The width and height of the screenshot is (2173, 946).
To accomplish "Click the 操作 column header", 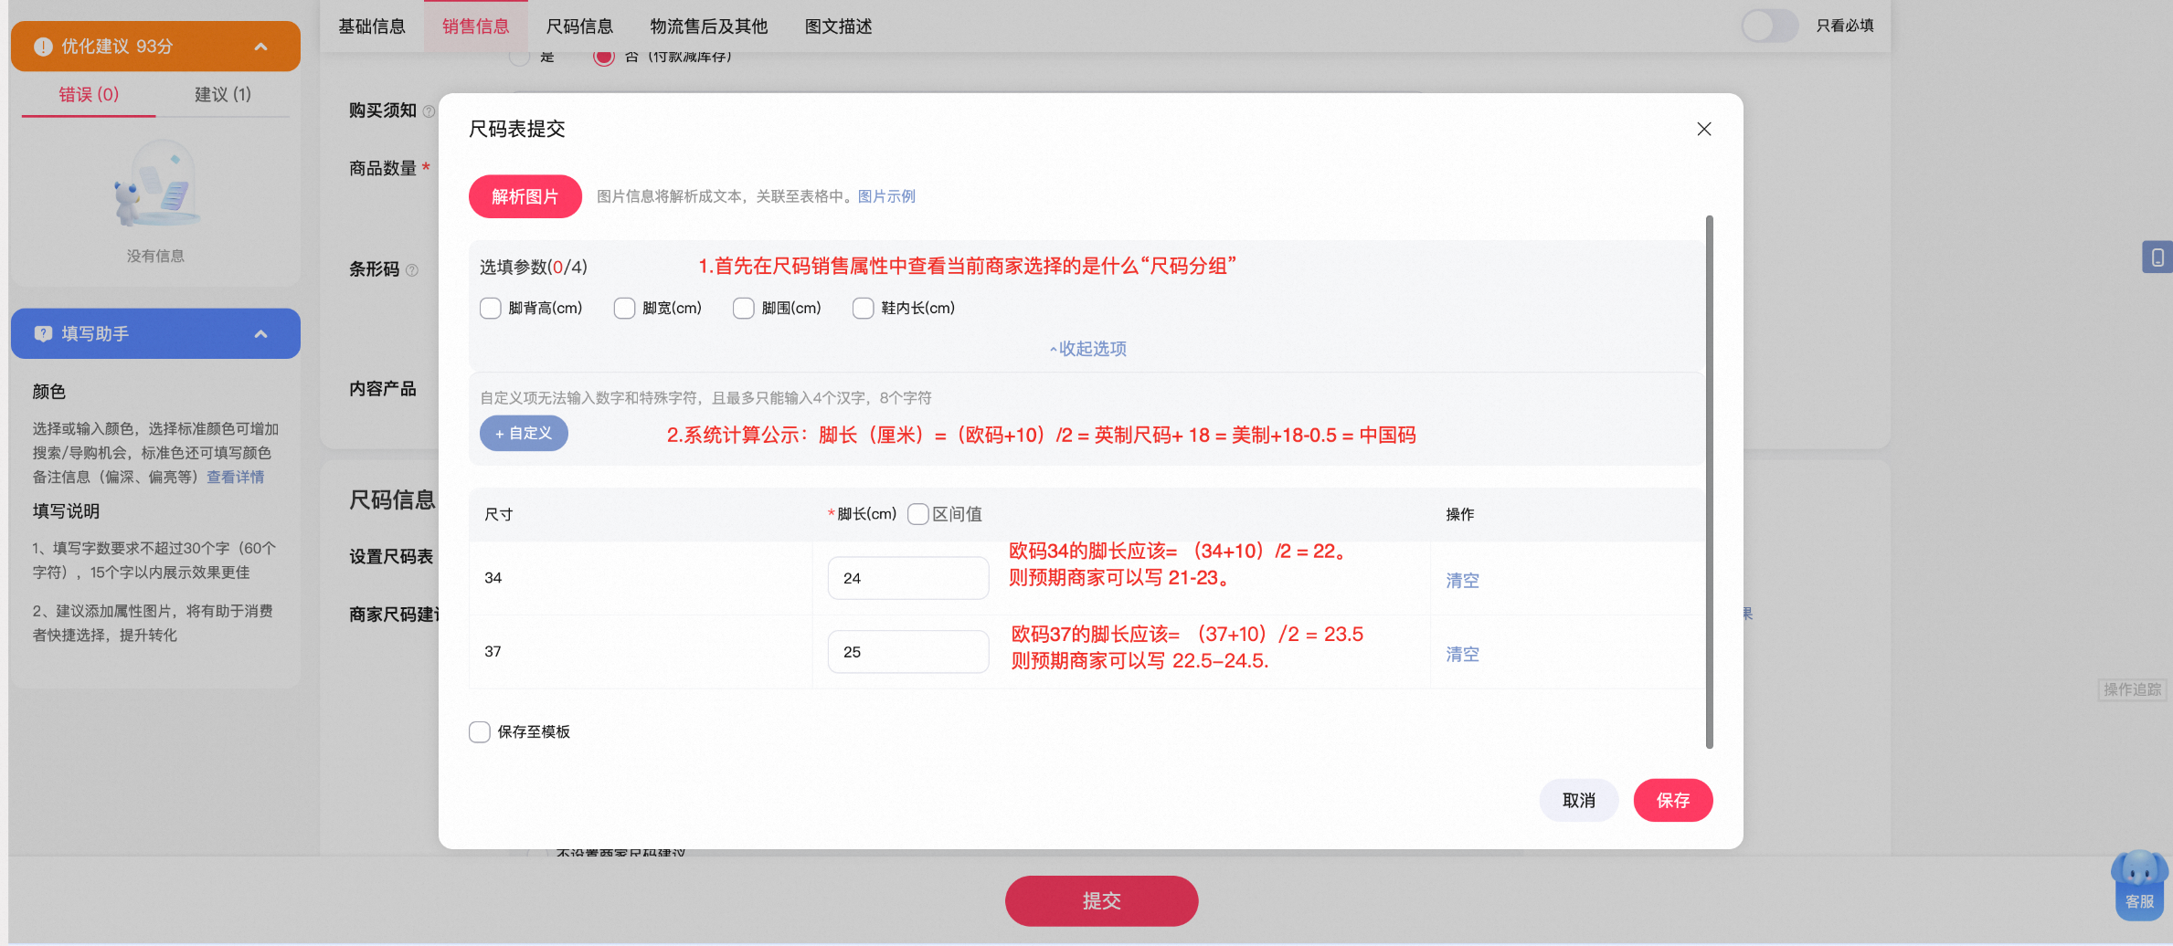I will click(1460, 514).
